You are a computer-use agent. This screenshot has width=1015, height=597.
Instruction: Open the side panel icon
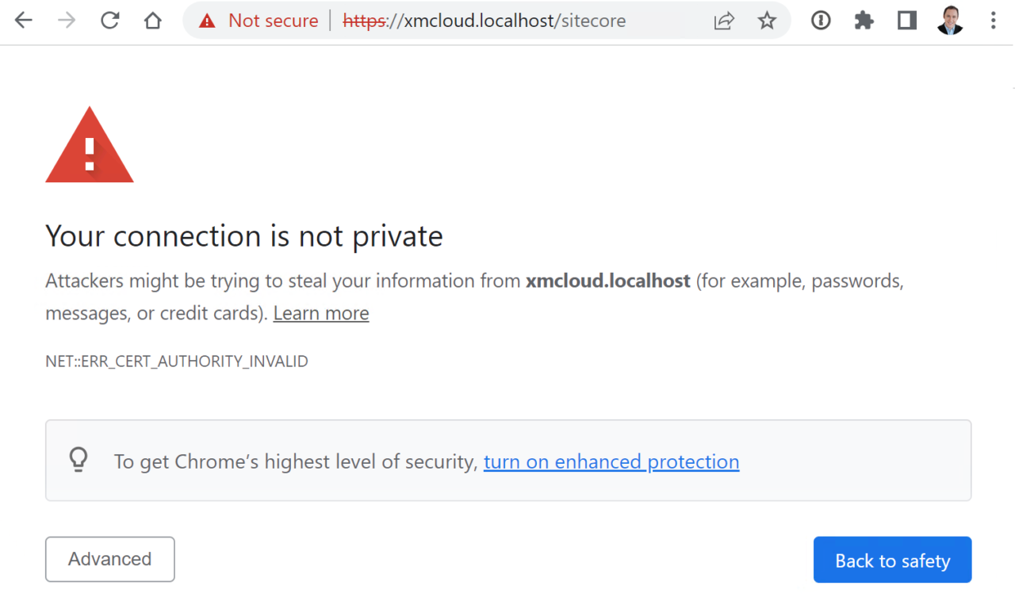tap(906, 20)
